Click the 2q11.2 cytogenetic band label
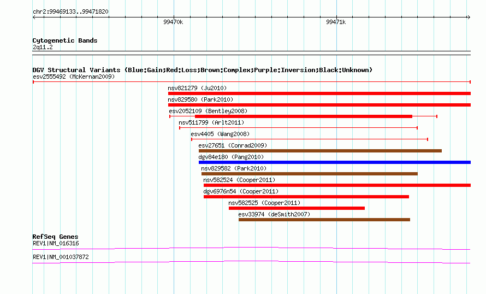 pyautogui.click(x=43, y=47)
